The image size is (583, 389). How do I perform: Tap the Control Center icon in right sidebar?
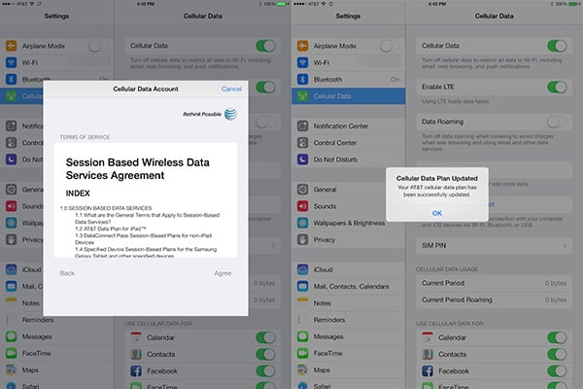pyautogui.click(x=302, y=143)
